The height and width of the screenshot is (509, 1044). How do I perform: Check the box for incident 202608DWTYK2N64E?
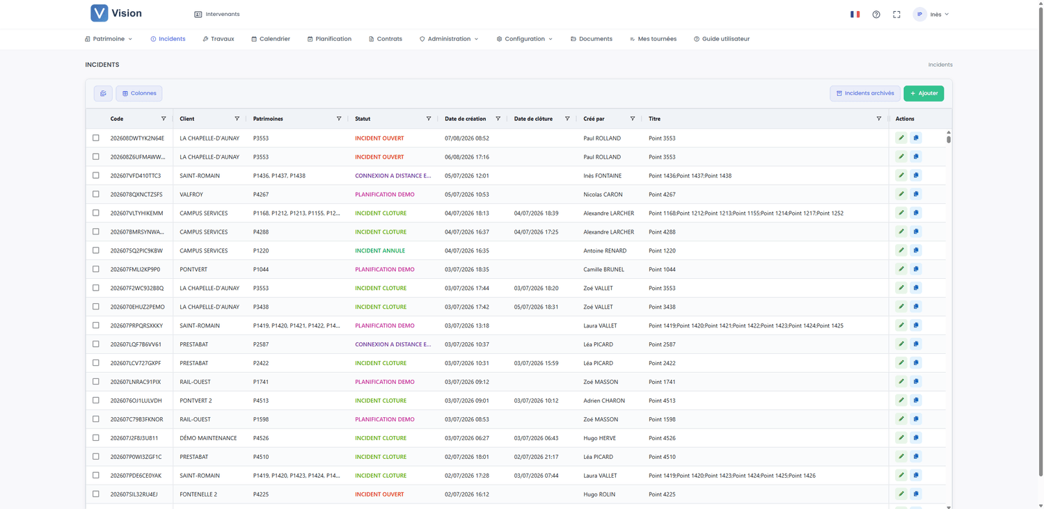pos(96,138)
